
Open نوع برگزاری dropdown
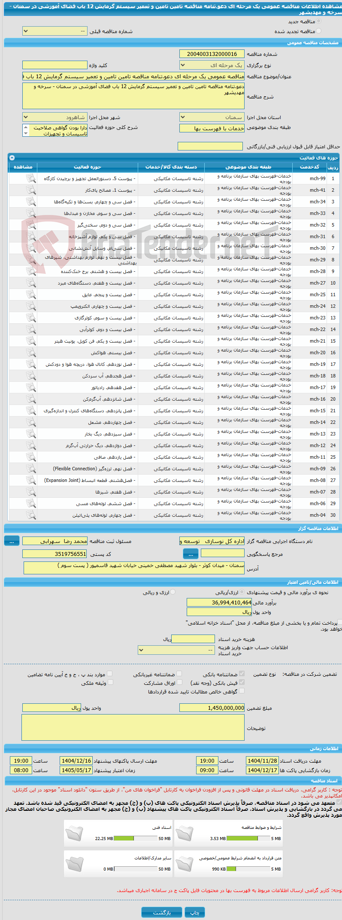click(x=212, y=65)
